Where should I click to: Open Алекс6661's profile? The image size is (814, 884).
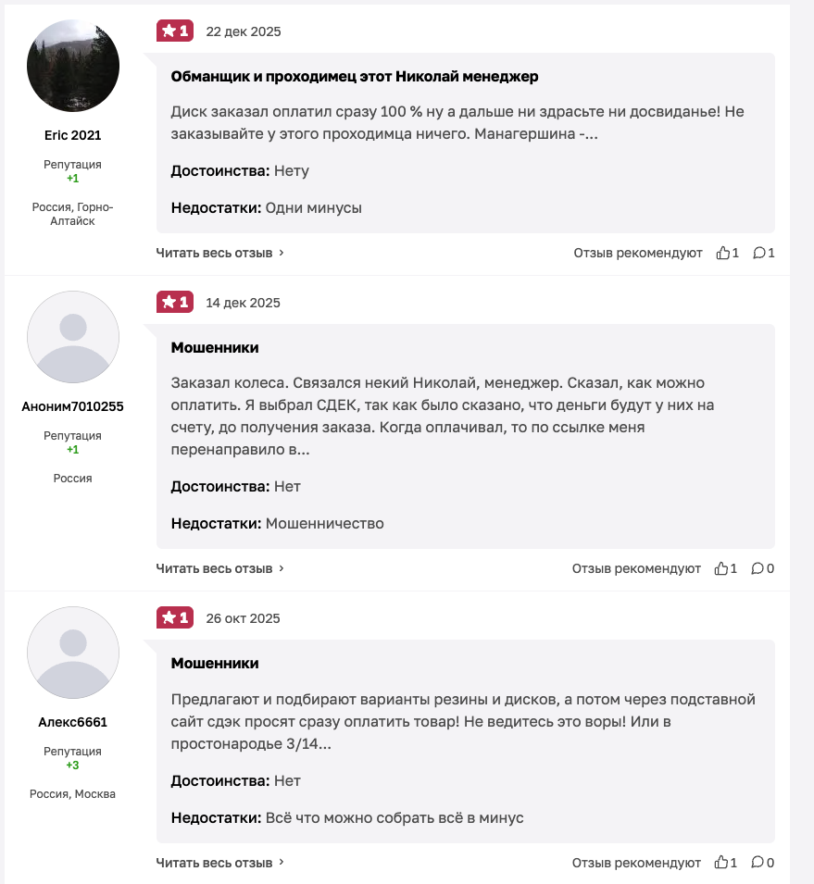tap(72, 721)
